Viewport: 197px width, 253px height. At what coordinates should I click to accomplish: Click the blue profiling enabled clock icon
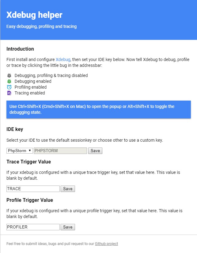9,87
